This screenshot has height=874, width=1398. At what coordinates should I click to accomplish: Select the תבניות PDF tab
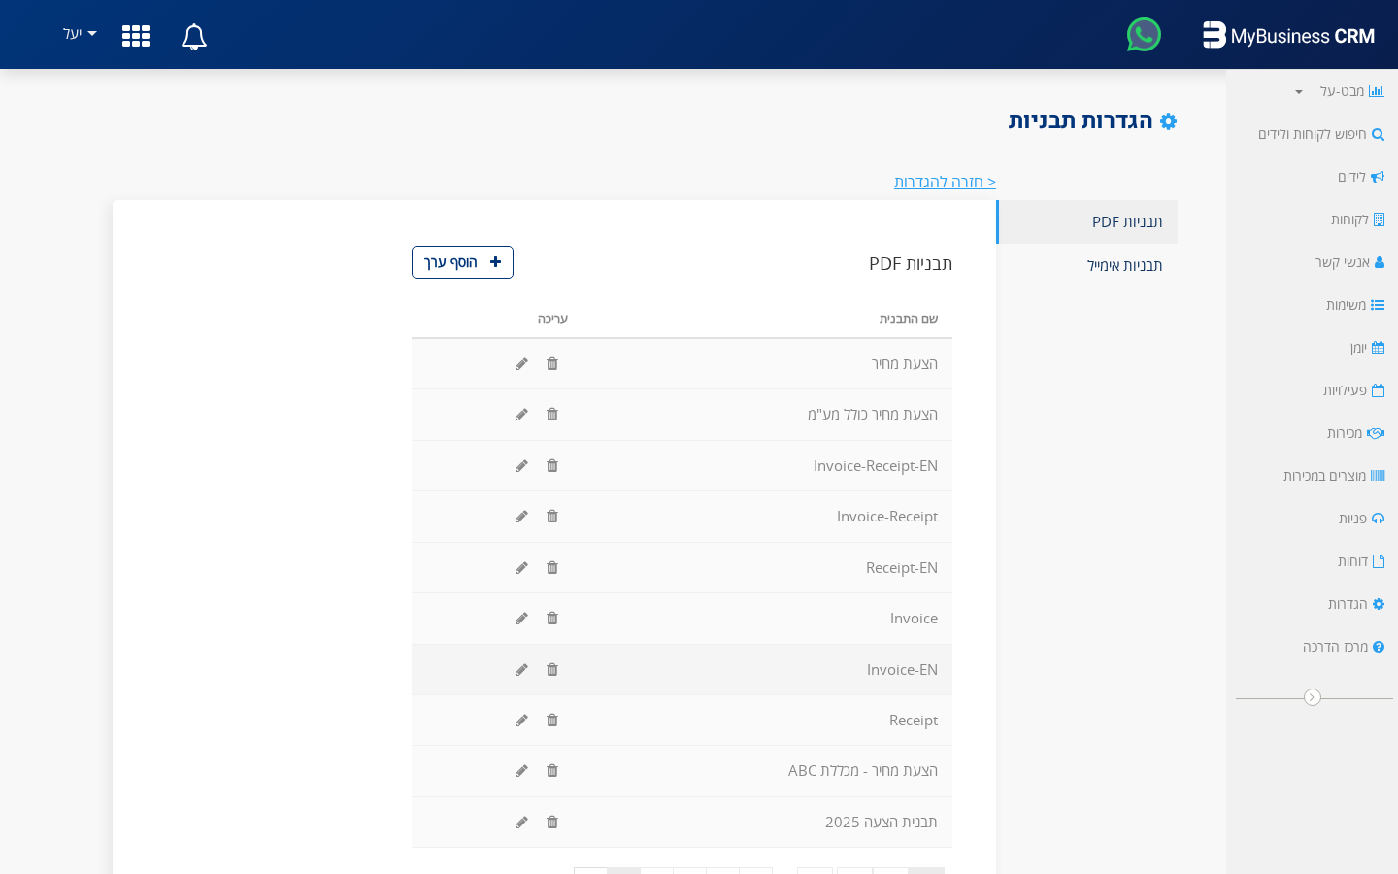[x=1128, y=221]
